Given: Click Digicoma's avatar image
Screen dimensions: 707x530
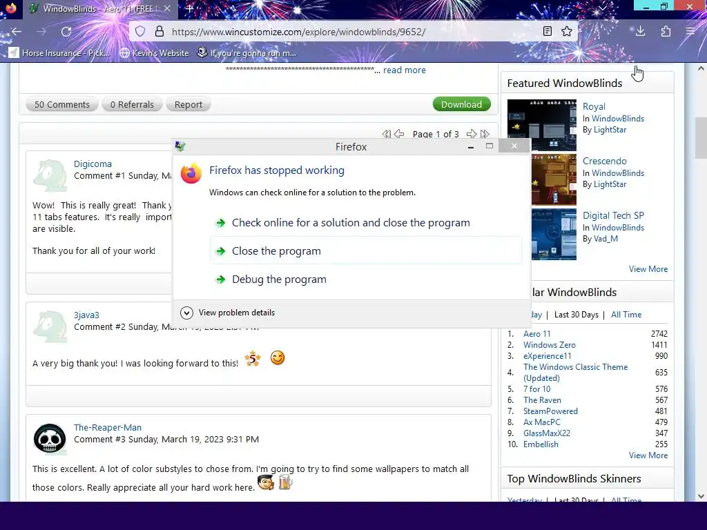Looking at the screenshot, I should pos(50,175).
